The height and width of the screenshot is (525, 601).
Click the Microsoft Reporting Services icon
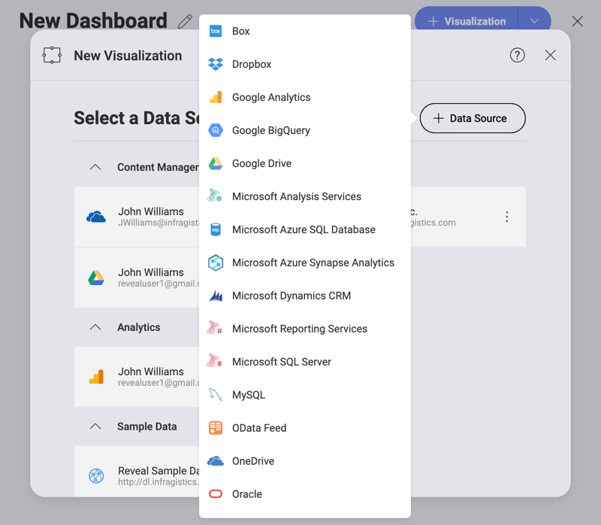pyautogui.click(x=215, y=328)
